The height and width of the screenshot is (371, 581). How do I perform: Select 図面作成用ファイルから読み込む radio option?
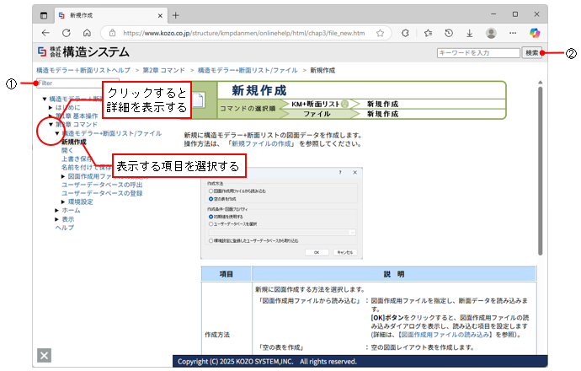(x=211, y=191)
